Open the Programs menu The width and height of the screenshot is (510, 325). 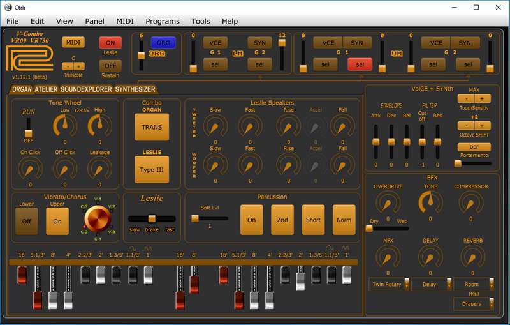click(x=163, y=21)
